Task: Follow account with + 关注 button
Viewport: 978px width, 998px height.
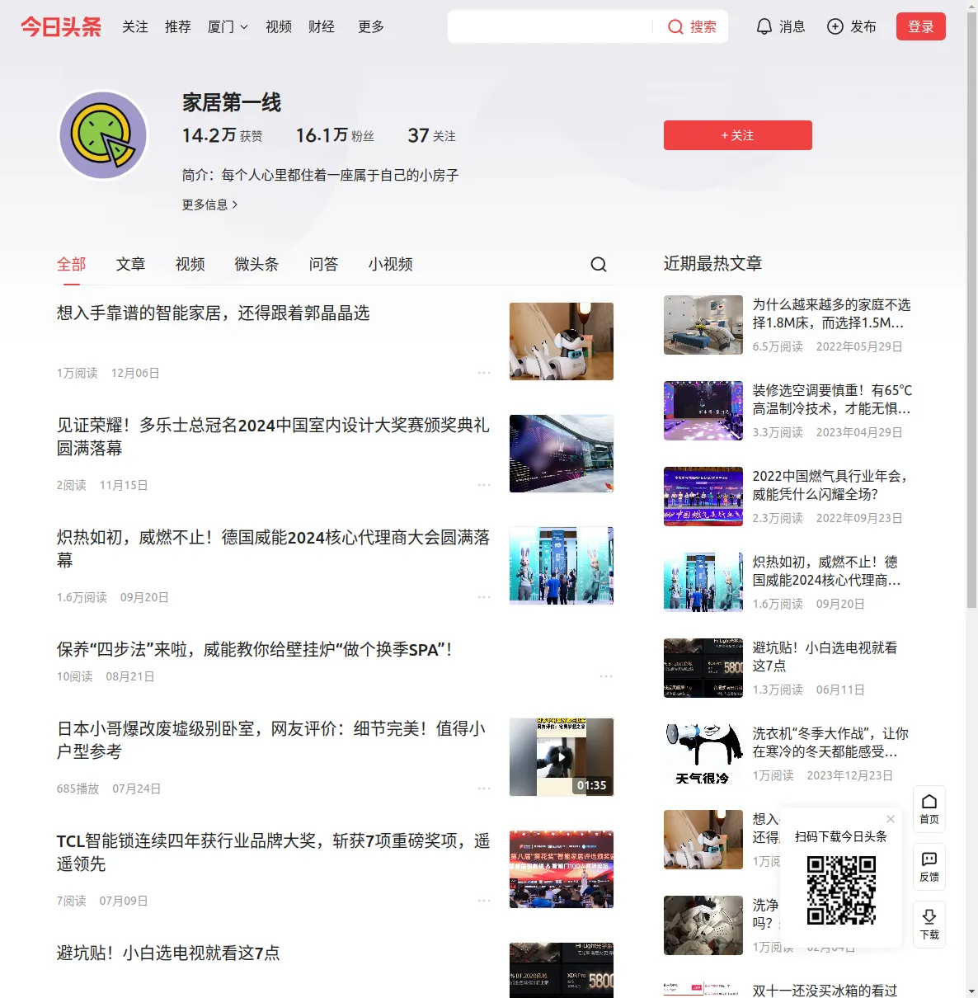Action: pyautogui.click(x=738, y=135)
